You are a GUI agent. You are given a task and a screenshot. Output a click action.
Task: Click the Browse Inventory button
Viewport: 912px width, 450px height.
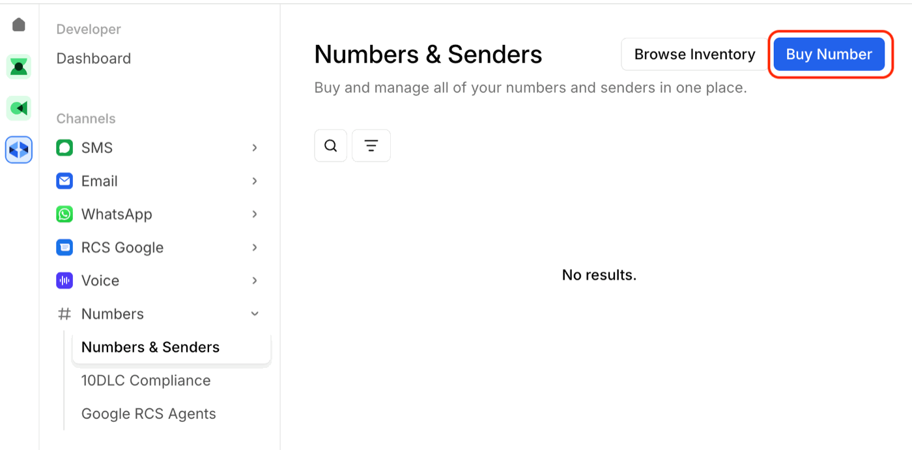[x=694, y=55]
